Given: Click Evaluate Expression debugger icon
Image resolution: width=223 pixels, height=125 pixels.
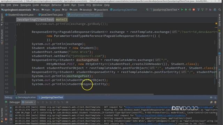Looking at the screenshot, I should coord(67,102).
